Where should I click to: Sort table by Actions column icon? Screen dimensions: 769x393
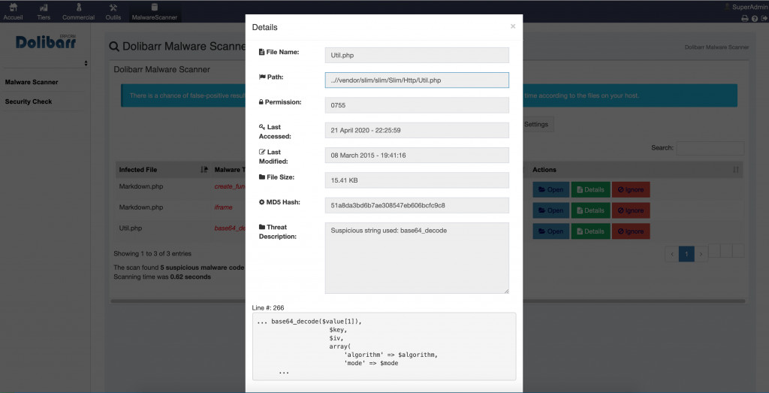click(735, 170)
